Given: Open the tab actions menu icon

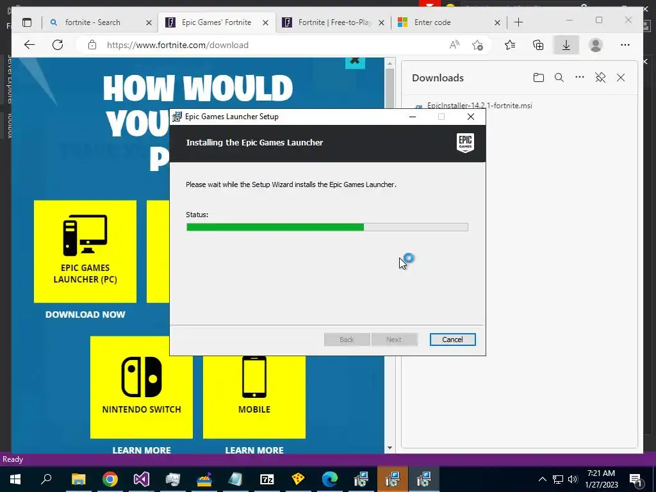Looking at the screenshot, I should point(27,22).
